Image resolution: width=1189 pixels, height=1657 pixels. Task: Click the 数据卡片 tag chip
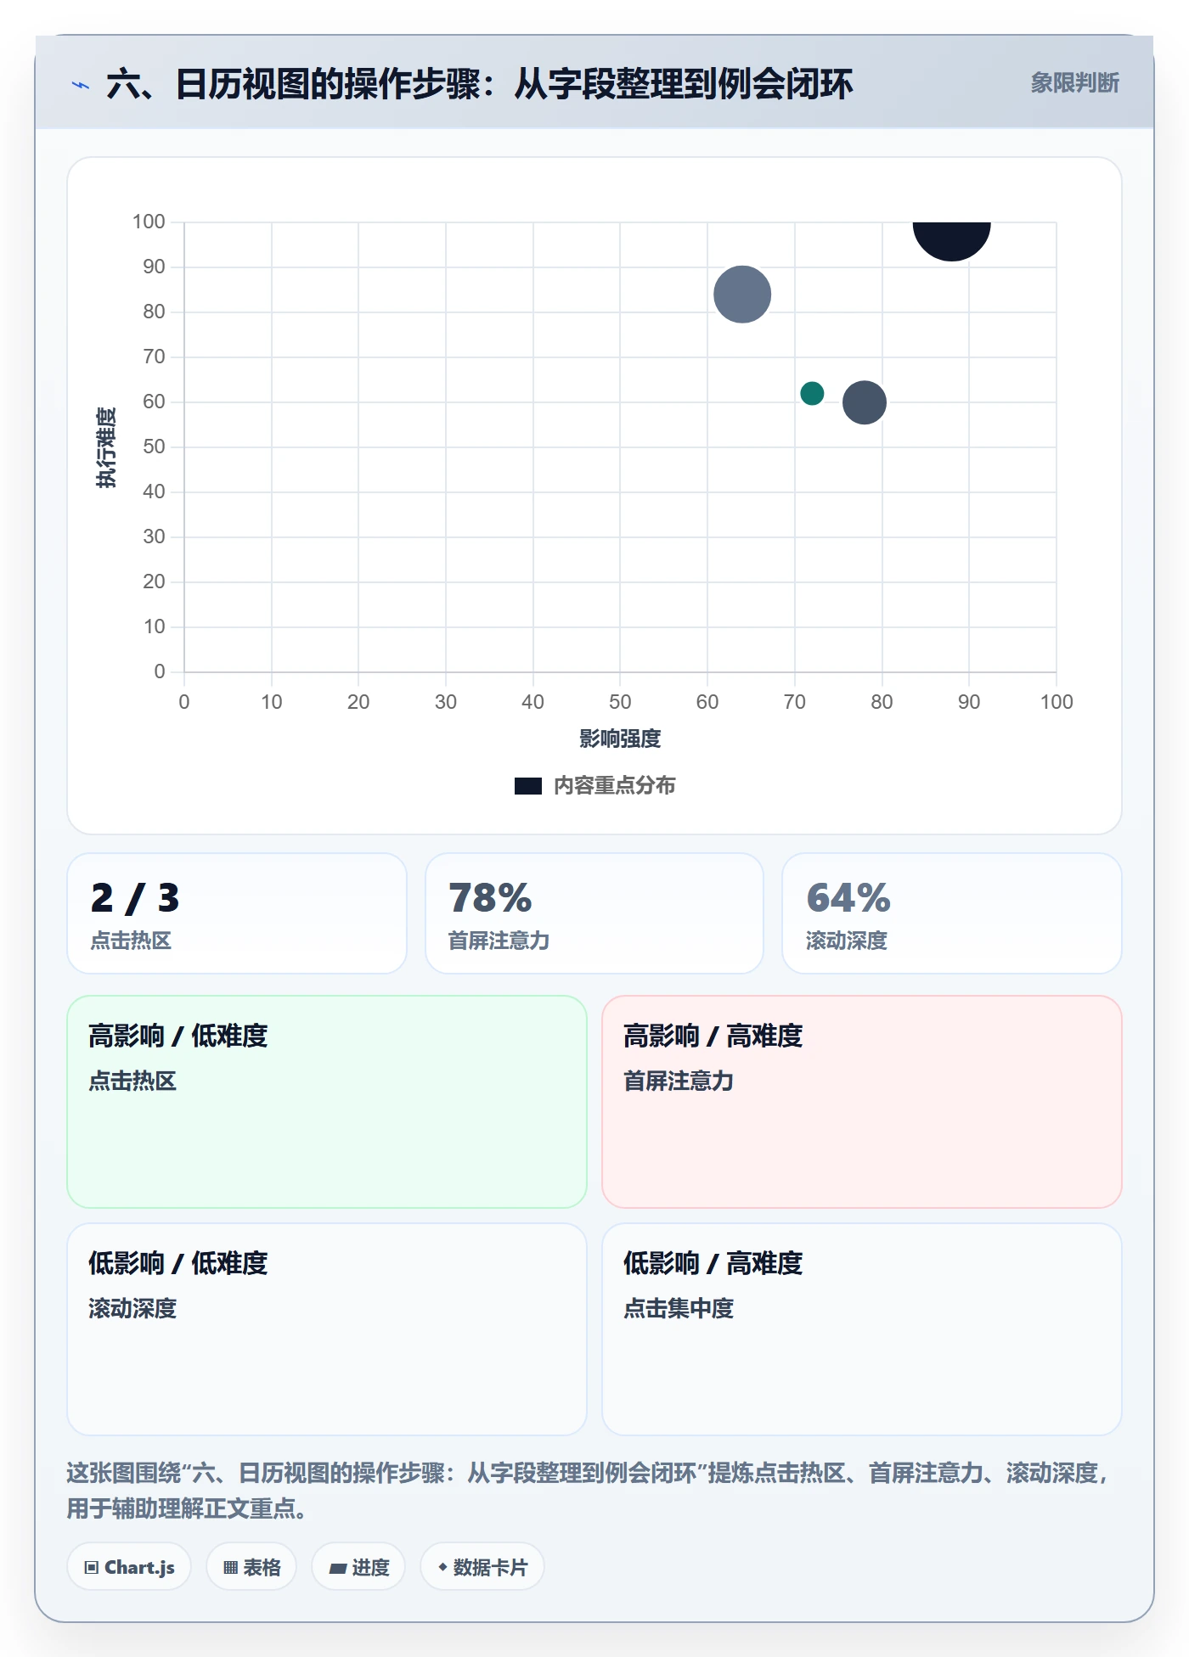[482, 1566]
